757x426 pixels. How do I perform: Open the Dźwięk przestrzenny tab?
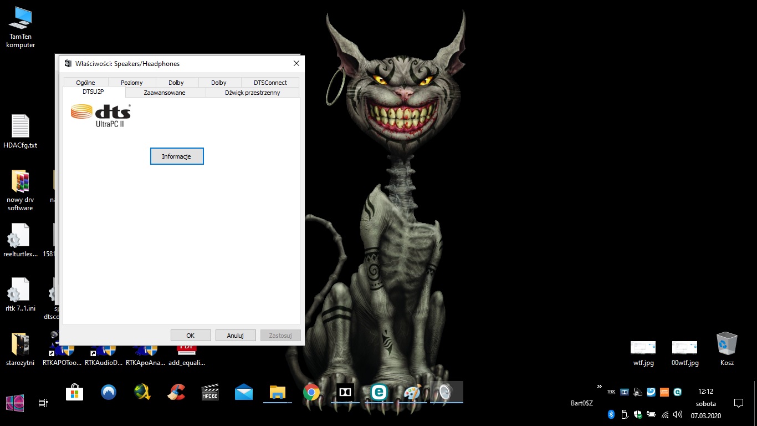tap(252, 93)
